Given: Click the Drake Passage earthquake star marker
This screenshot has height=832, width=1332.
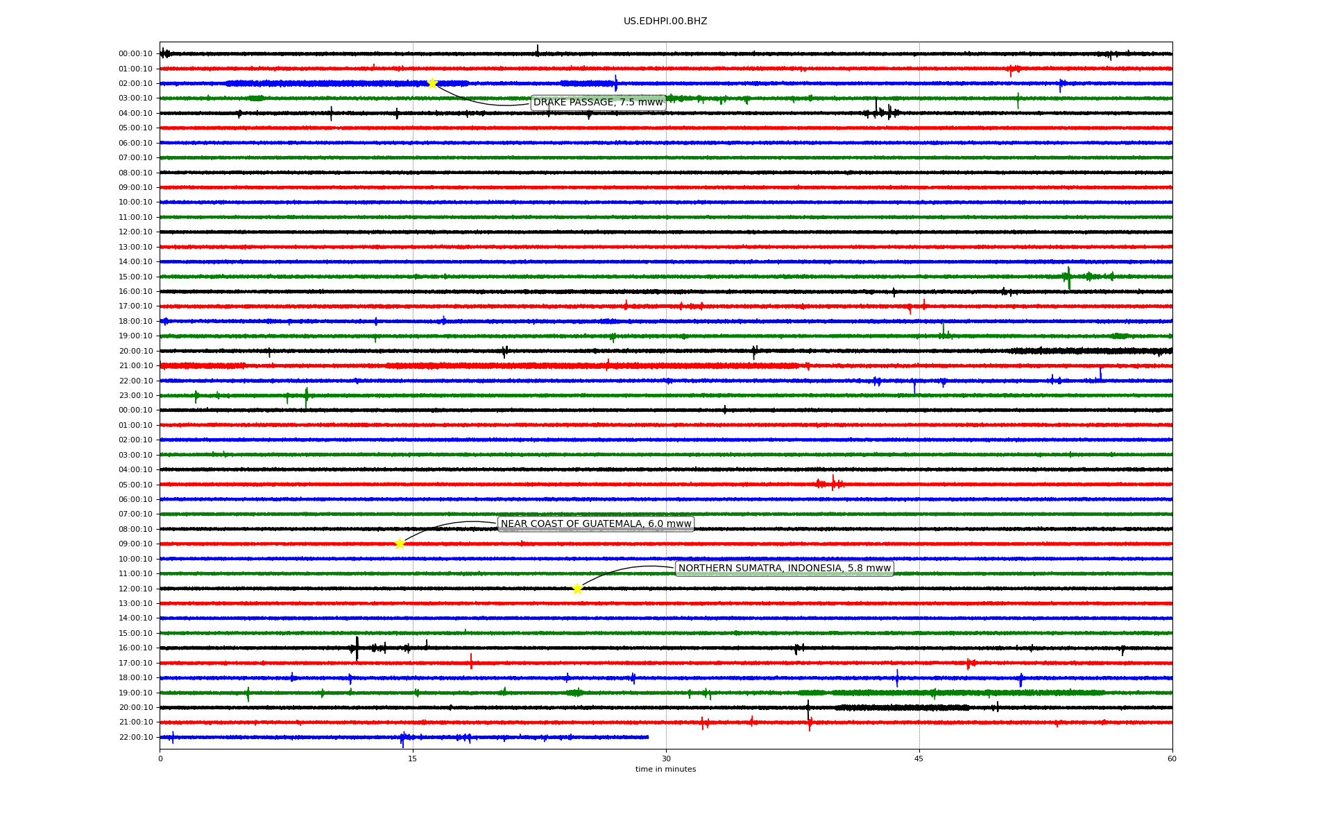Looking at the screenshot, I should click(432, 83).
